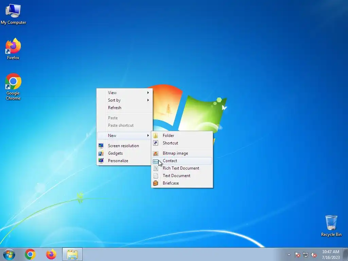Create a new Shortcut
The height and width of the screenshot is (261, 348).
click(182, 143)
